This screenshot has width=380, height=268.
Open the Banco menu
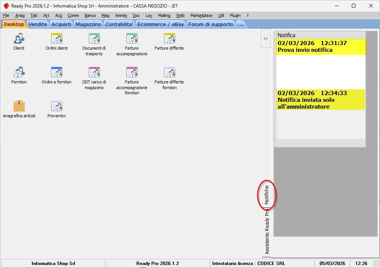(x=90, y=15)
